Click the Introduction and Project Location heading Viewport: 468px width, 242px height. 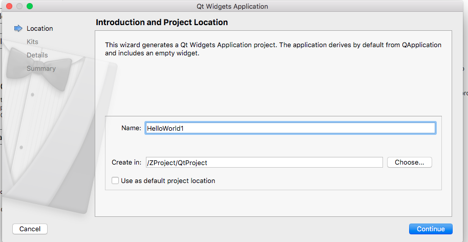click(162, 23)
